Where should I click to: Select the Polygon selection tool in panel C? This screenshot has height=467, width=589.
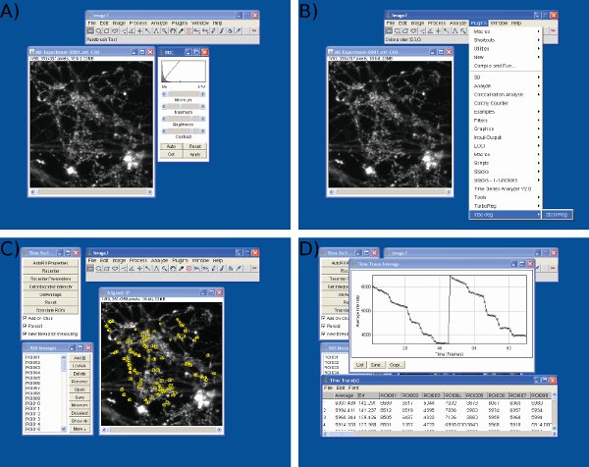[107, 269]
